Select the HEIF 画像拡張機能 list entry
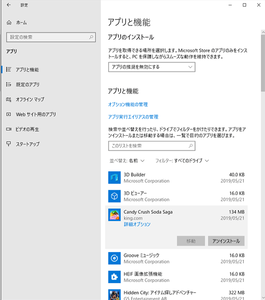The image size is (265, 300). point(176,277)
